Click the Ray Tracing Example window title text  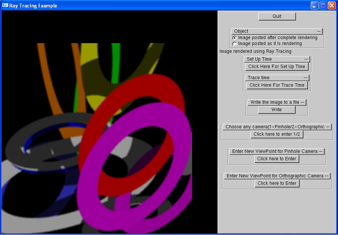coord(33,6)
